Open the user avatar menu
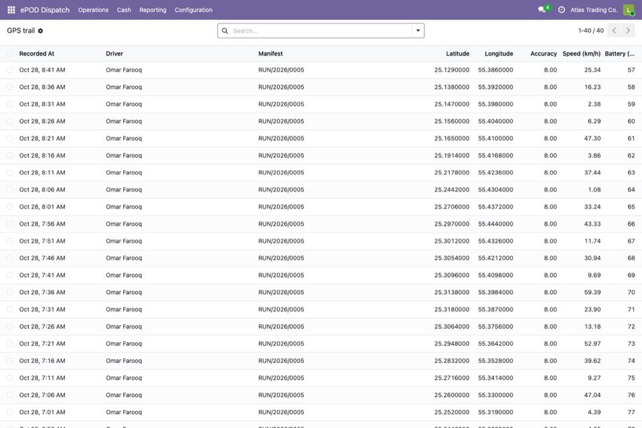 click(x=629, y=10)
